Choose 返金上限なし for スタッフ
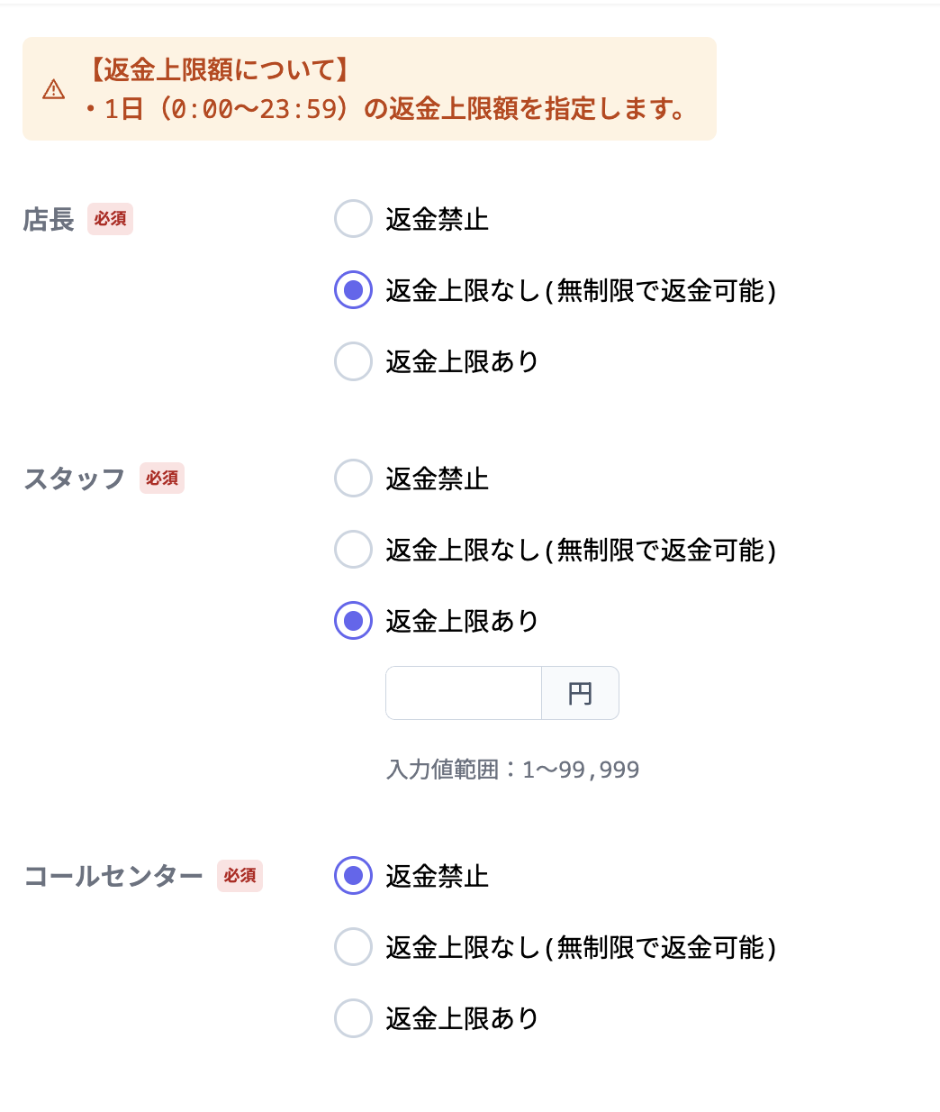940x1112 pixels. pyautogui.click(x=353, y=550)
